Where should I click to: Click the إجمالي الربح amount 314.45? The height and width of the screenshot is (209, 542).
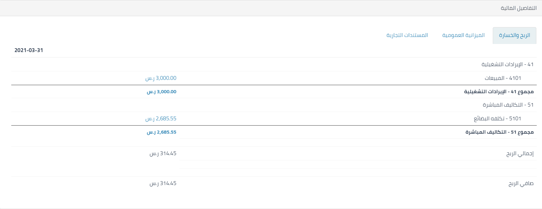click(163, 154)
